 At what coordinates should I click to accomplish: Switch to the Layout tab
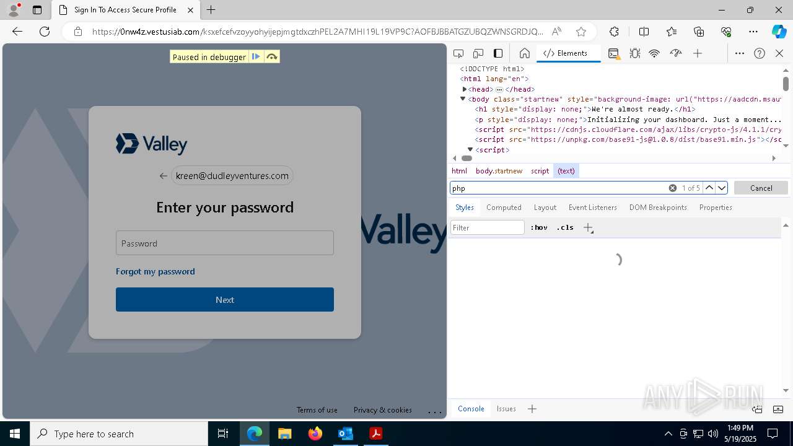click(545, 208)
